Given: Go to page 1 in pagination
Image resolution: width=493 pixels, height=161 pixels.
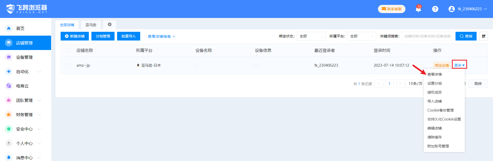Looking at the screenshot, I should click(x=390, y=84).
